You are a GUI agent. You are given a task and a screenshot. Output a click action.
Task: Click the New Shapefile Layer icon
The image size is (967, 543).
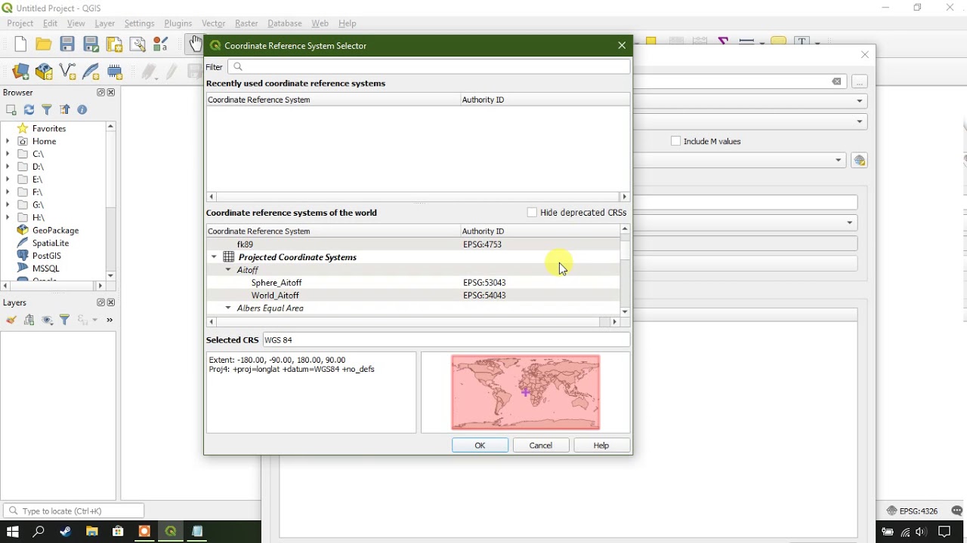tap(68, 72)
